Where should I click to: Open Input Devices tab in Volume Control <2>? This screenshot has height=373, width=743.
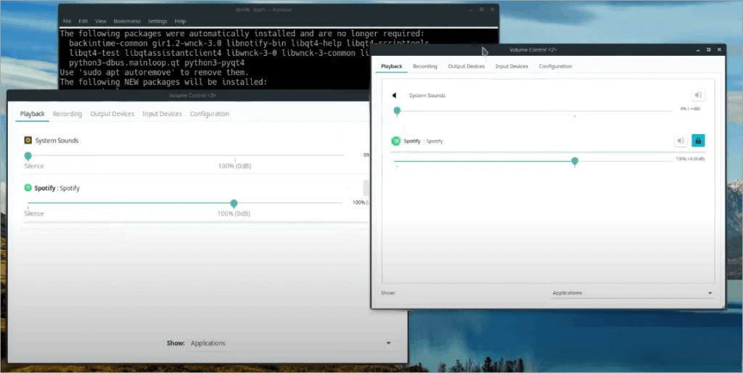click(512, 66)
